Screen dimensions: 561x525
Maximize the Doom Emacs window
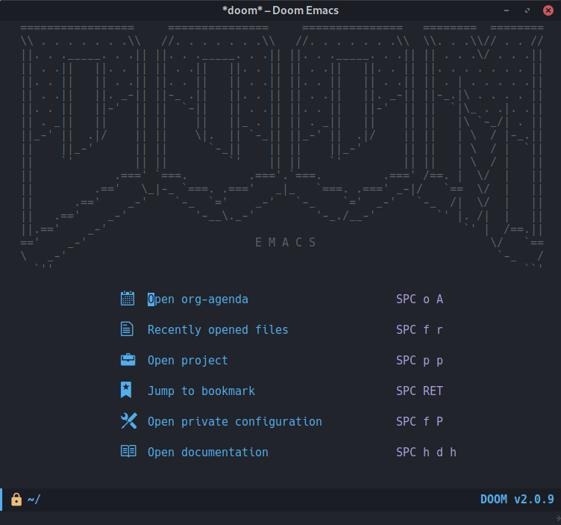click(527, 10)
